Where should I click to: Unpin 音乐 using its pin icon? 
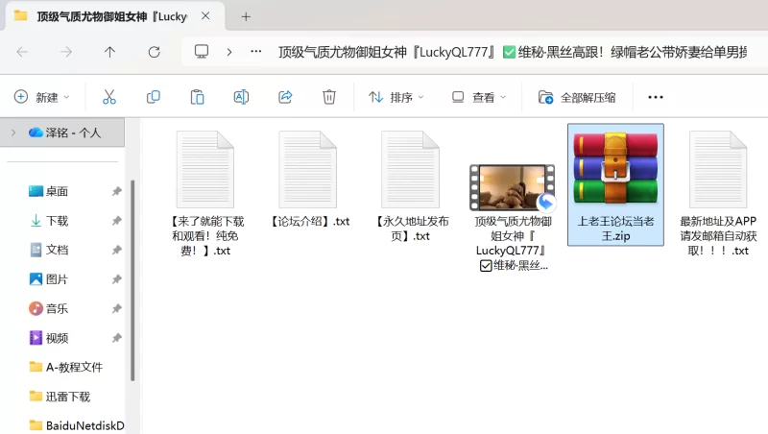click(x=116, y=308)
